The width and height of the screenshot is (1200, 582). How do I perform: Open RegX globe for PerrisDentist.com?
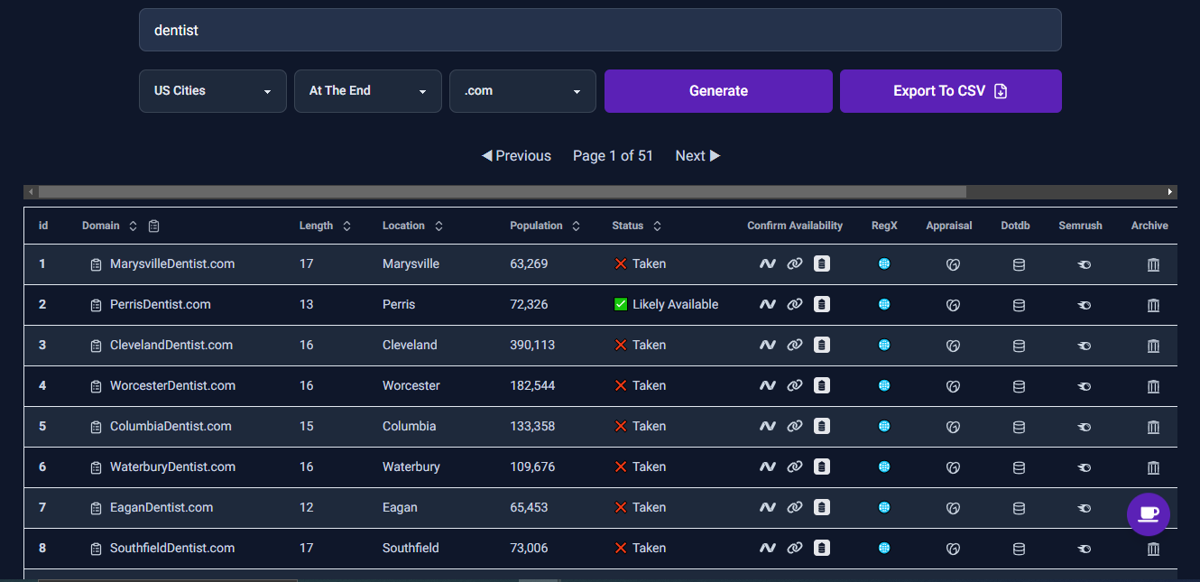[884, 304]
